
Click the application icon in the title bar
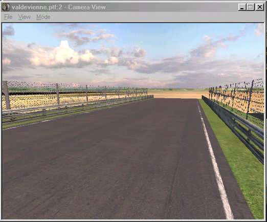(6, 7)
